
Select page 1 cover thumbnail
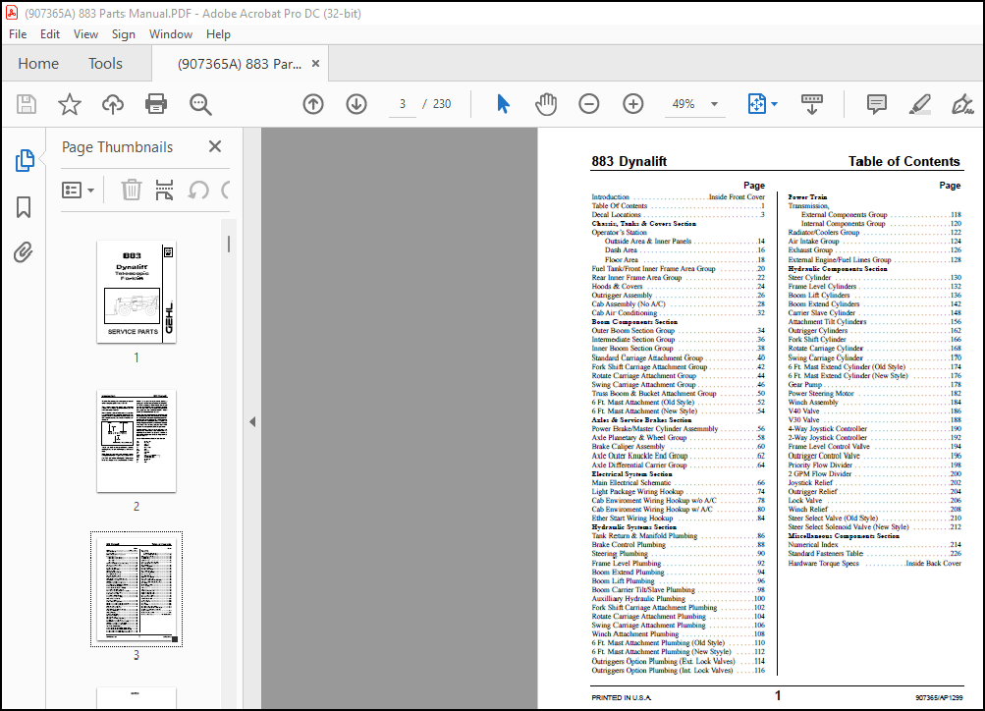[x=137, y=292]
